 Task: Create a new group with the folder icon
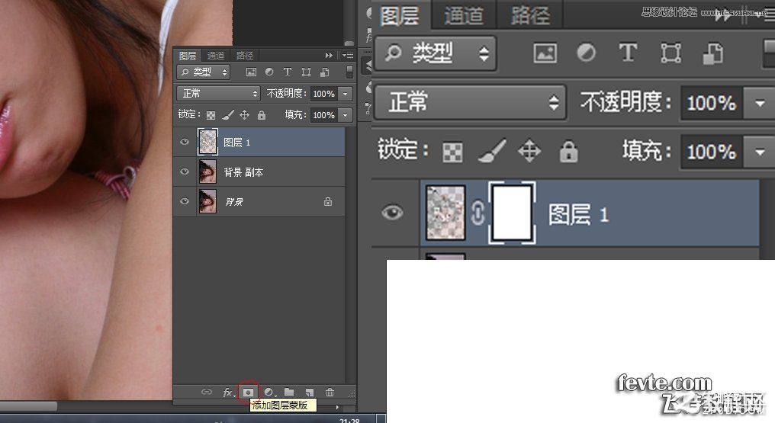pyautogui.click(x=289, y=392)
